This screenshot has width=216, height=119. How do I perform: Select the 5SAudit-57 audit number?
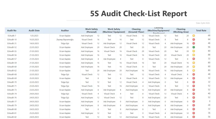click(12, 59)
